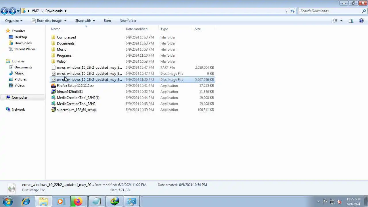This screenshot has width=368, height=207.
Task: Open the Documents library
Action: click(23, 67)
